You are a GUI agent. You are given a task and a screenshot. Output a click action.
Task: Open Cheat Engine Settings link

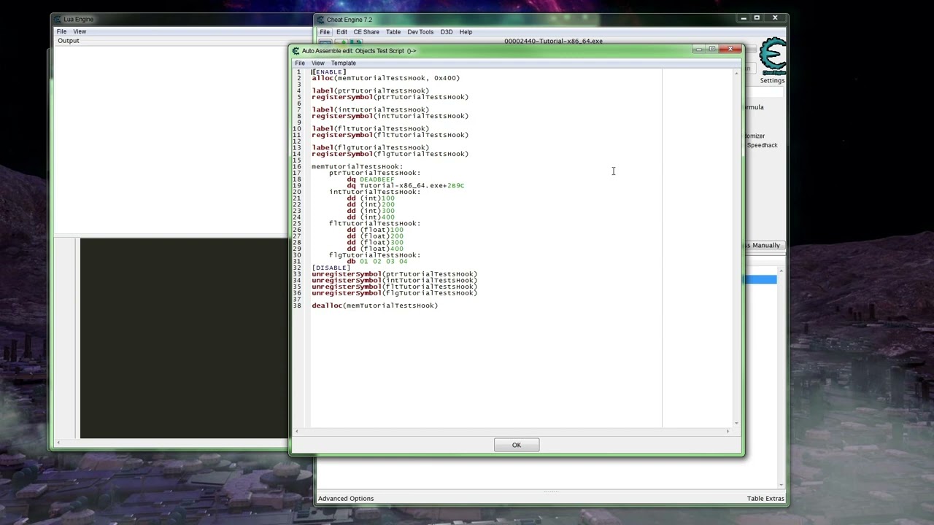coord(772,80)
